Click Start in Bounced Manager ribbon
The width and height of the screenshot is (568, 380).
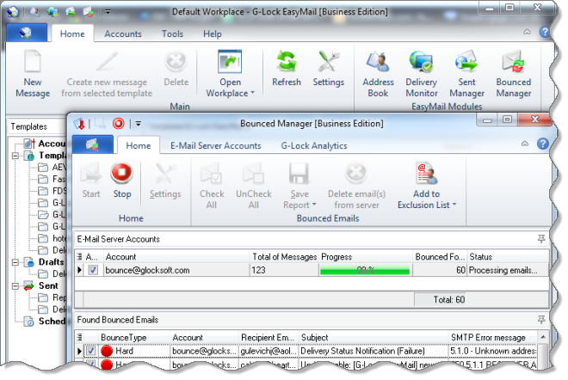coord(91,181)
